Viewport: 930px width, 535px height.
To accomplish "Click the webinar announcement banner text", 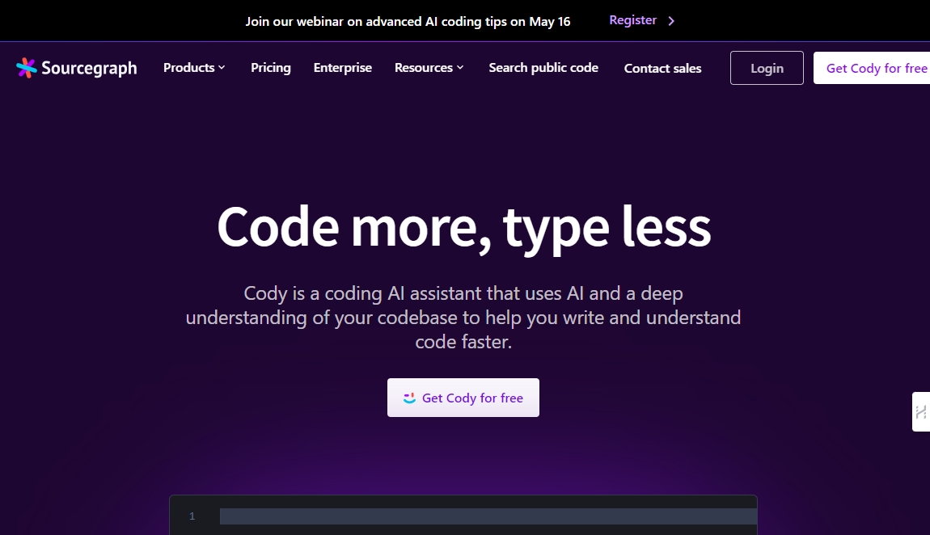I will pos(408,21).
